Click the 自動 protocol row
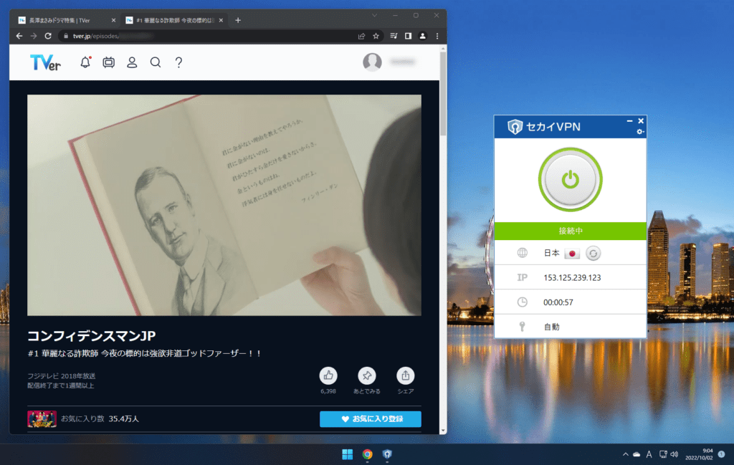734x465 pixels. pyautogui.click(x=570, y=327)
